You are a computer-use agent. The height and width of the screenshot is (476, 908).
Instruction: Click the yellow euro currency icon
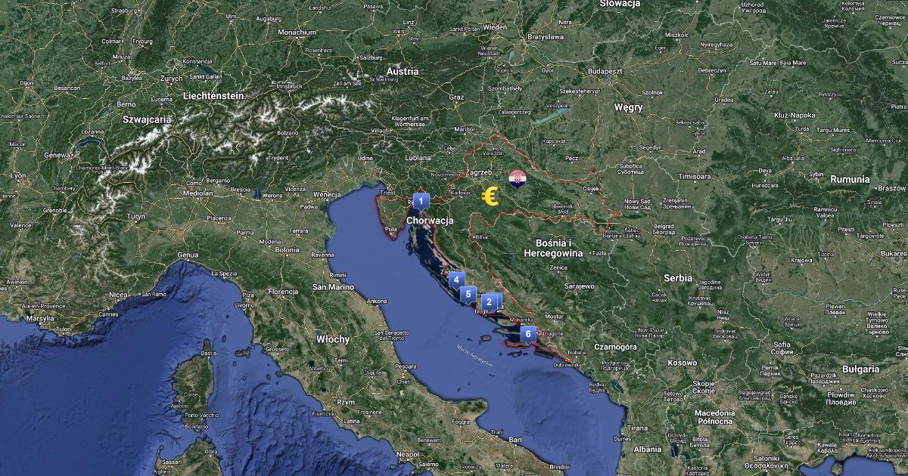491,196
